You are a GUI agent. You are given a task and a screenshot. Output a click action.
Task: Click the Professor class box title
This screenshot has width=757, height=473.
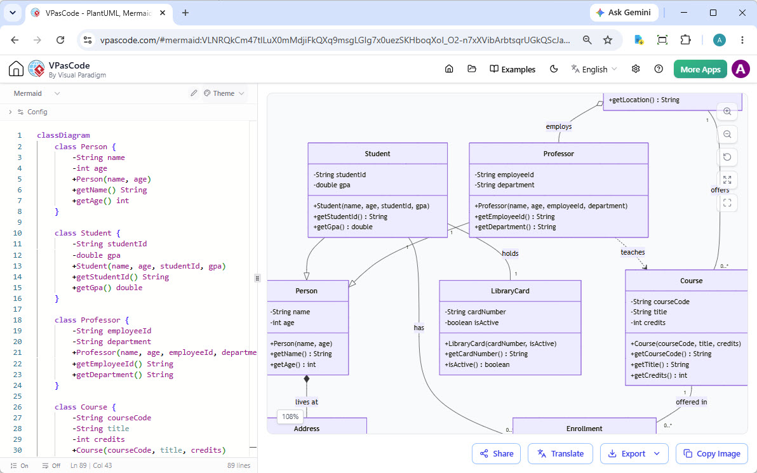pos(559,154)
